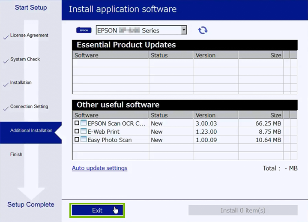Screen dimensions: 308x222
Task: Select the License Agreement step
Action: (29, 35)
